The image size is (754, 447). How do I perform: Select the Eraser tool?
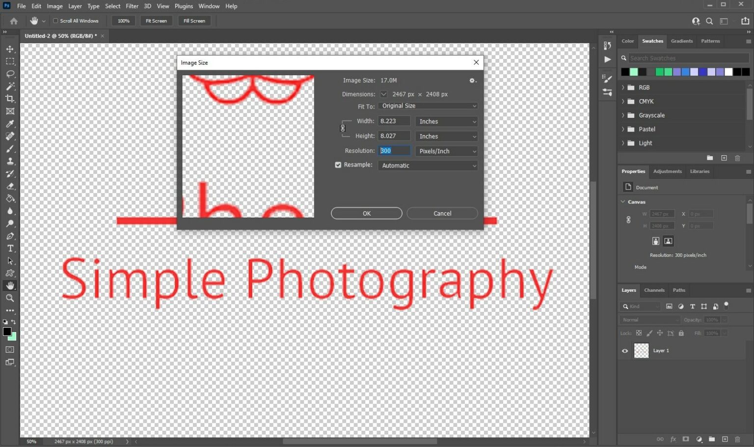[x=10, y=186]
